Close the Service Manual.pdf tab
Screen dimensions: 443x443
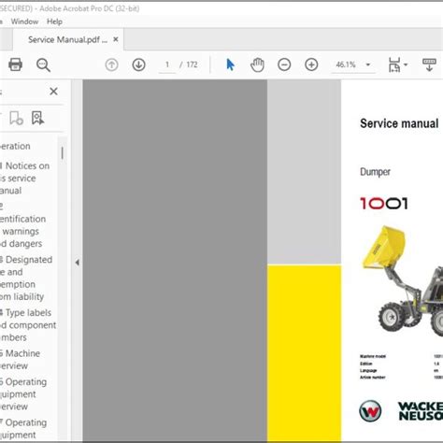(116, 39)
